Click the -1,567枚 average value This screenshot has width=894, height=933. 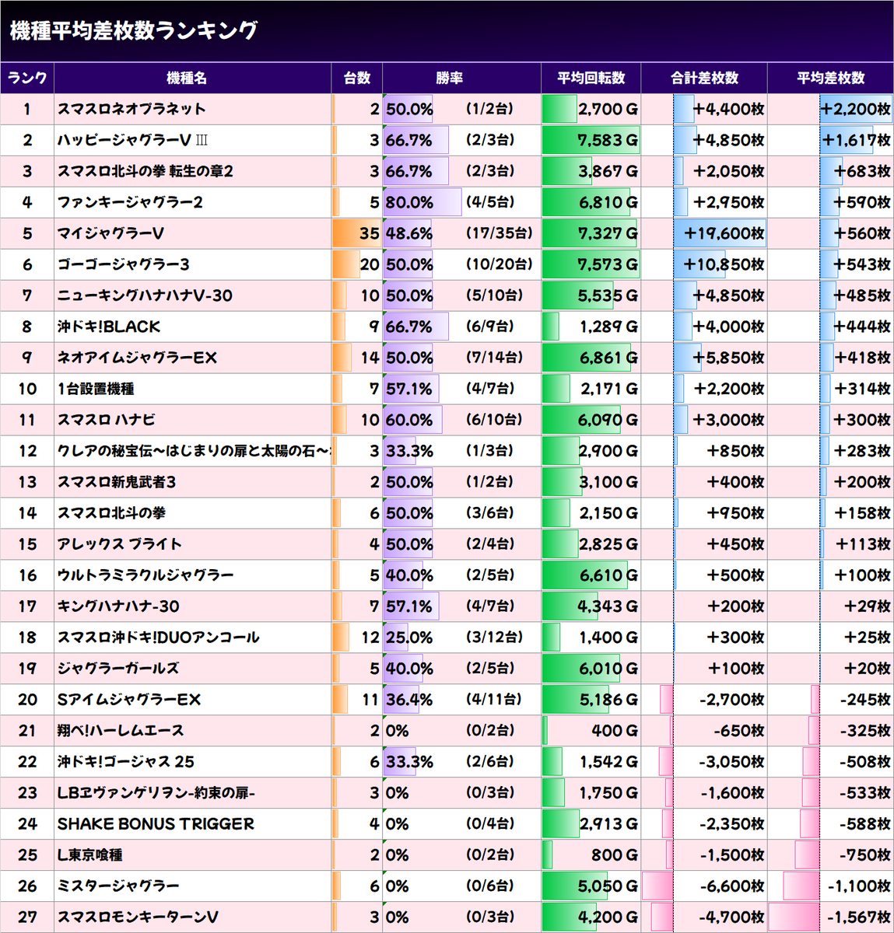[x=858, y=917]
